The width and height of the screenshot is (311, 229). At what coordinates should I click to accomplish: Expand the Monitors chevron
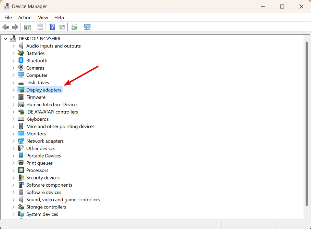coord(13,134)
